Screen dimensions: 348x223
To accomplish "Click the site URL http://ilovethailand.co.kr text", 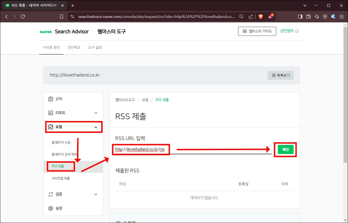I will (x=75, y=75).
